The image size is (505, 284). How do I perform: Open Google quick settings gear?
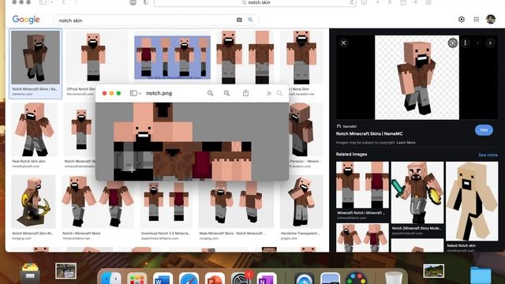pos(461,19)
